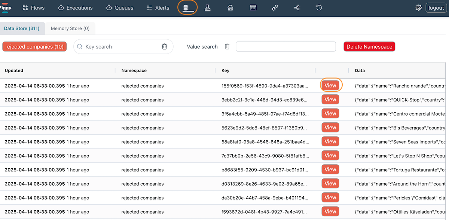449x220 pixels.
Task: Open the chain link connections icon
Action: point(275,8)
